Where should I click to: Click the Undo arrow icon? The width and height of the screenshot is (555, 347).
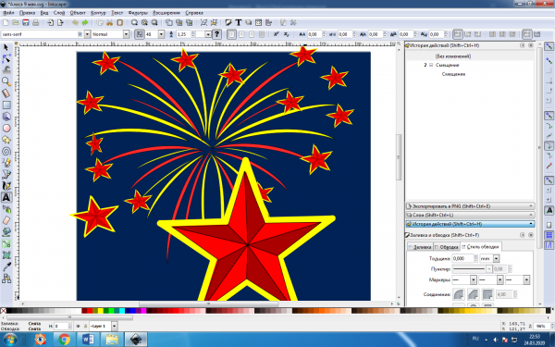point(75,22)
